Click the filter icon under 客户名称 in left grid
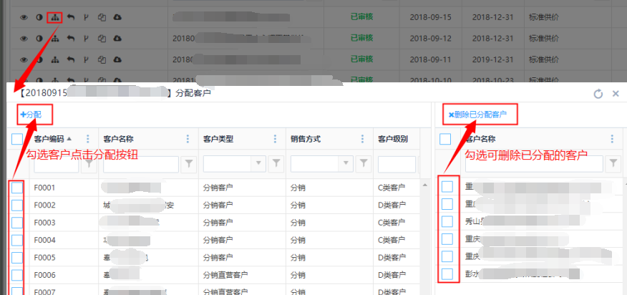627x295 pixels. [x=188, y=165]
